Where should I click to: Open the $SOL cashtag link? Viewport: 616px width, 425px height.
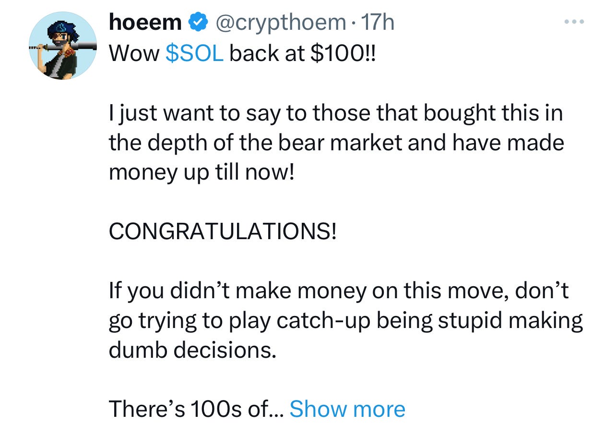194,54
